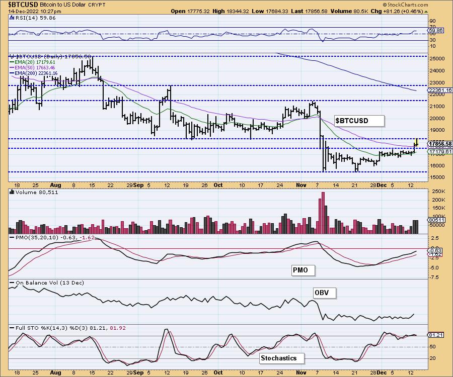453x377 pixels.
Task: Click the 59.86 value tag on RSI axis
Action: (x=436, y=30)
